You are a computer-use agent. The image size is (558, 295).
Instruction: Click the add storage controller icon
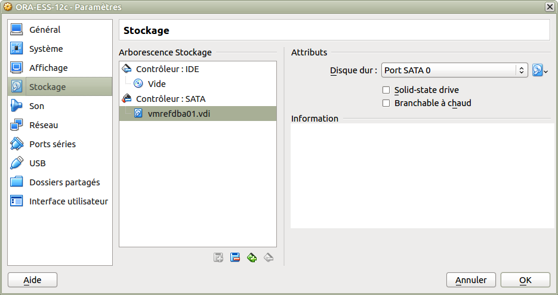coord(218,257)
